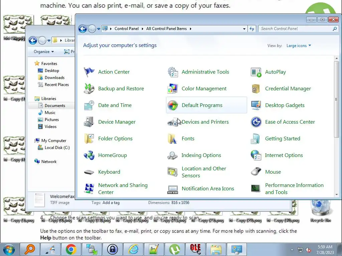This screenshot has width=342, height=256.
Task: Click Control Panel breadcrumb segment
Action: pos(127,29)
